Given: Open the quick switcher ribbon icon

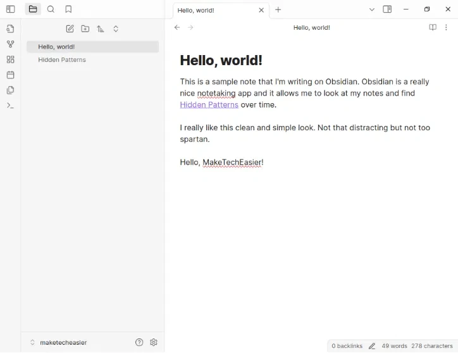Looking at the screenshot, I should click(10, 29).
